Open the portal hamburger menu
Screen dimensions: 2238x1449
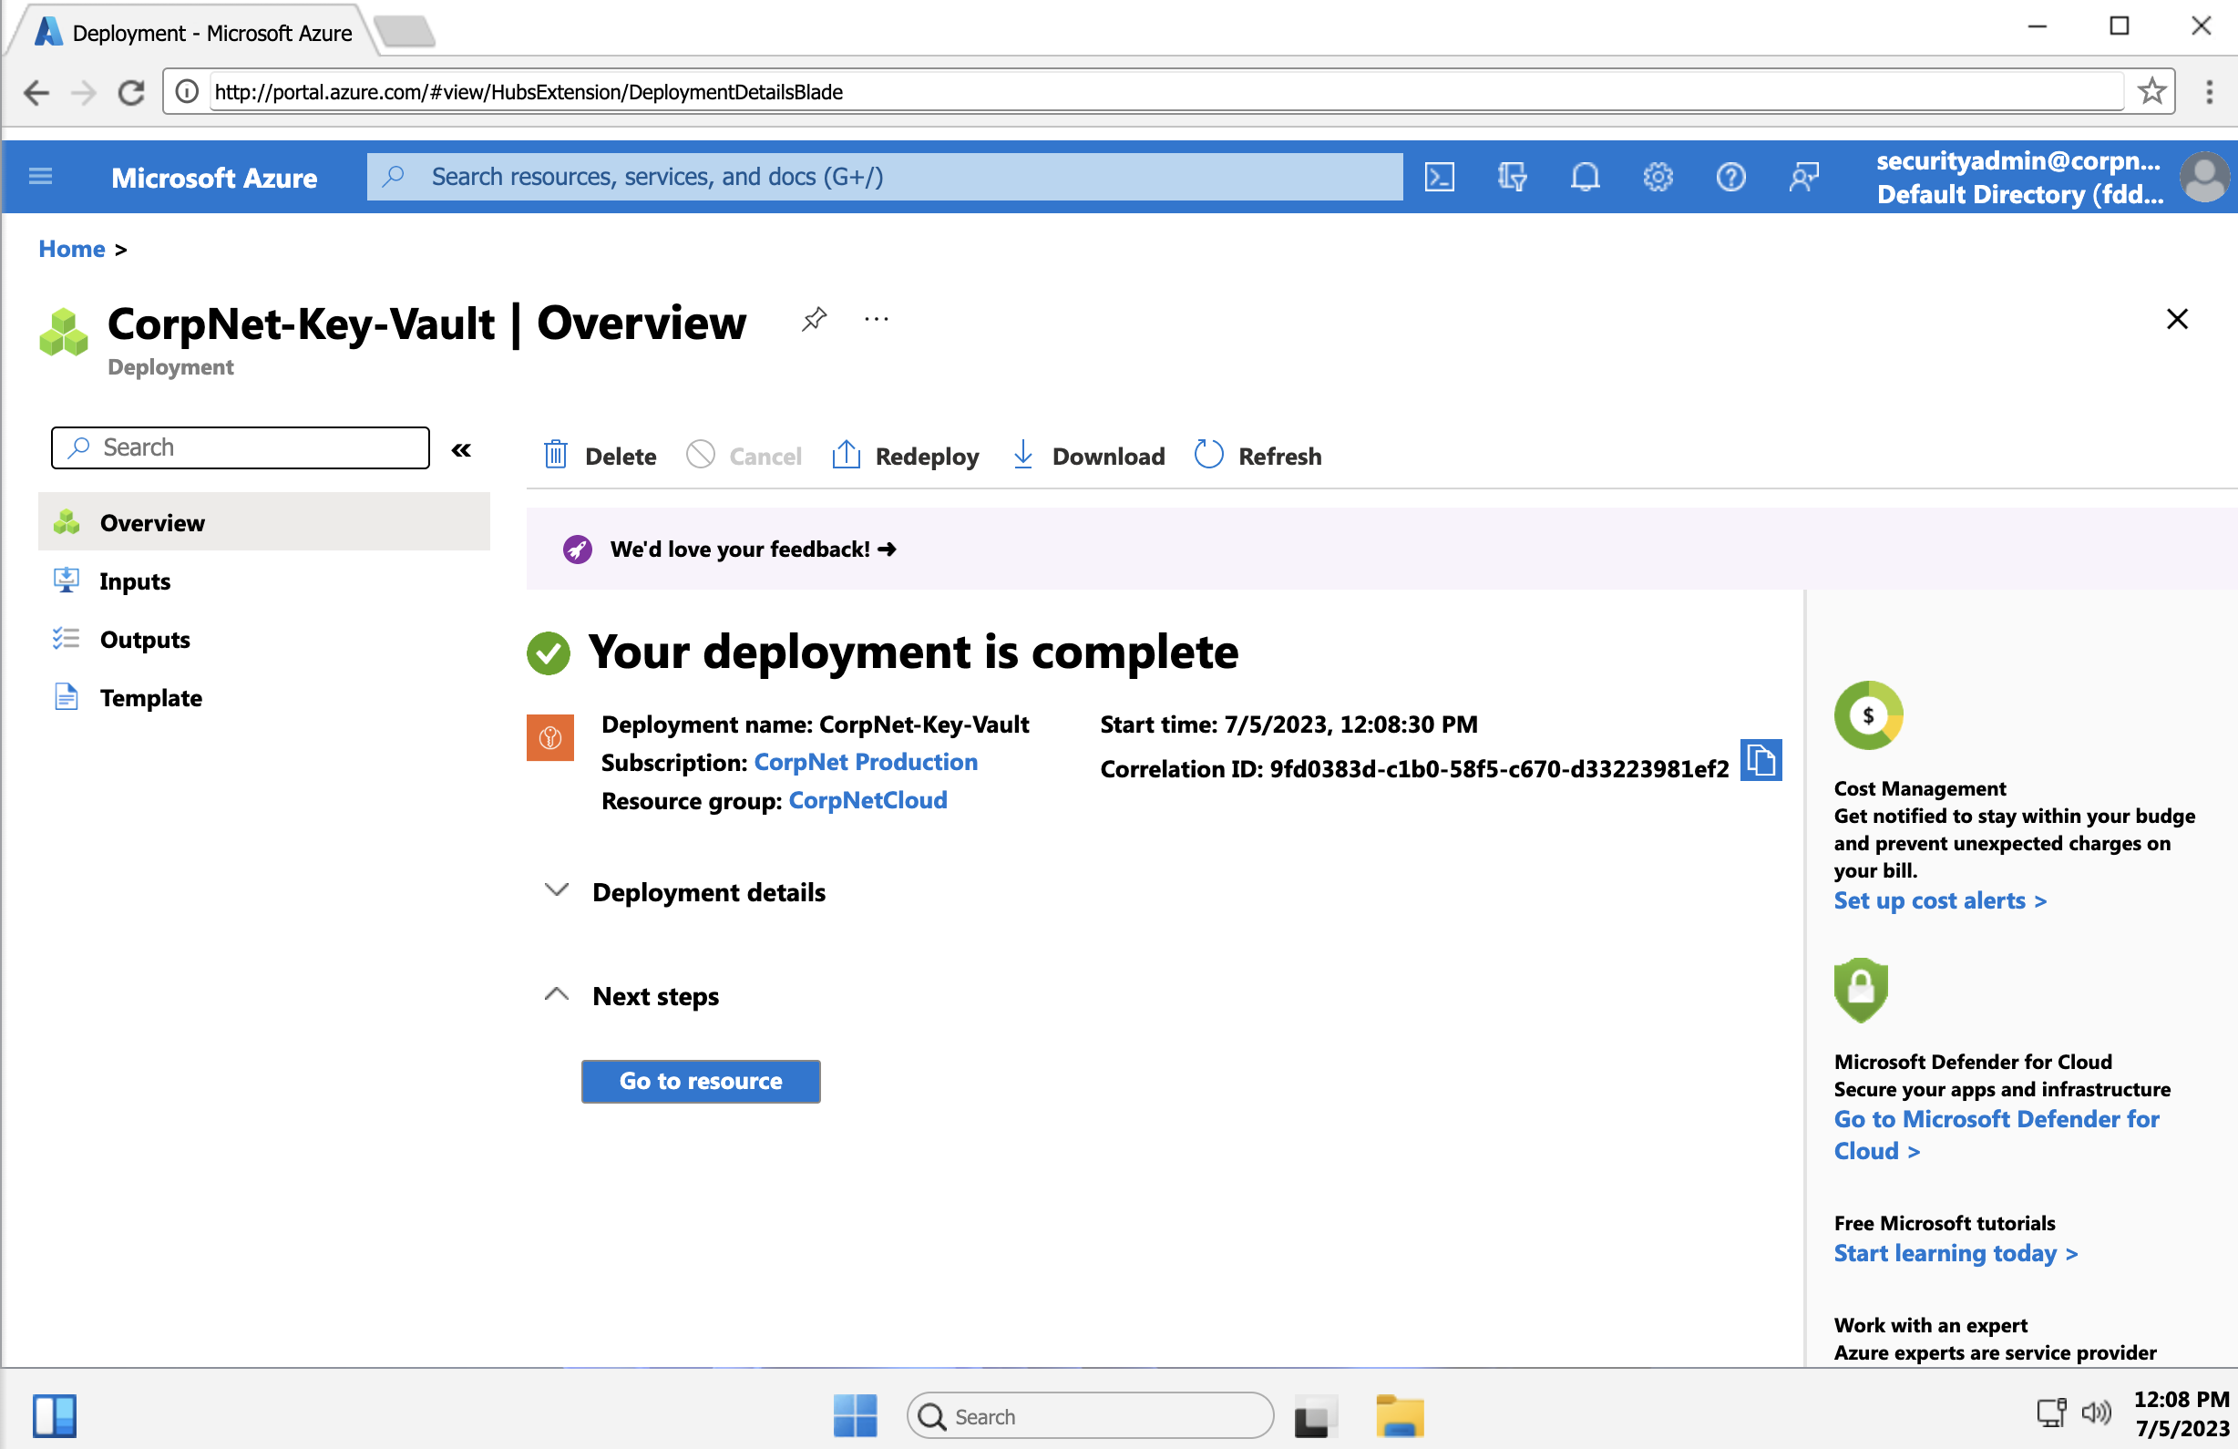(x=40, y=177)
